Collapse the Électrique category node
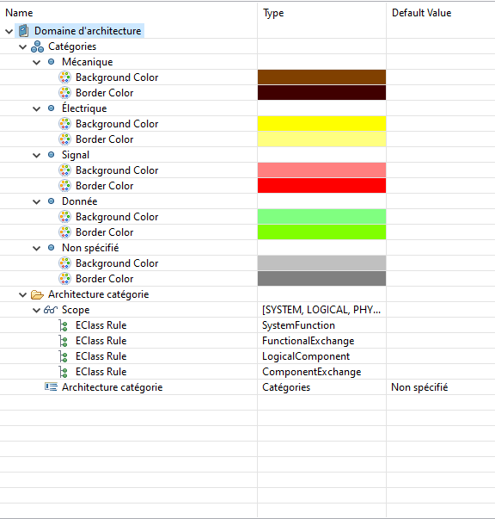This screenshot has height=519, width=495. [37, 108]
